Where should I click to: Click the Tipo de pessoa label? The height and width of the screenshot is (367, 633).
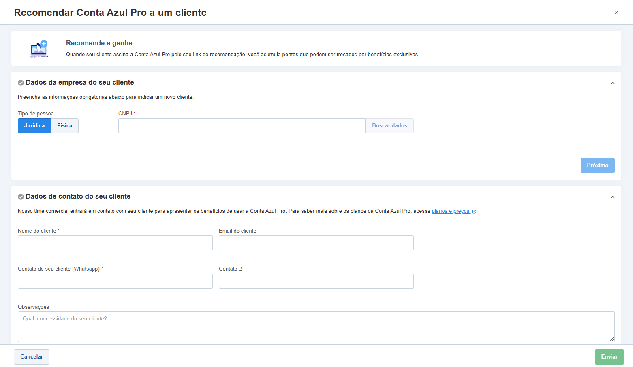coord(36,114)
